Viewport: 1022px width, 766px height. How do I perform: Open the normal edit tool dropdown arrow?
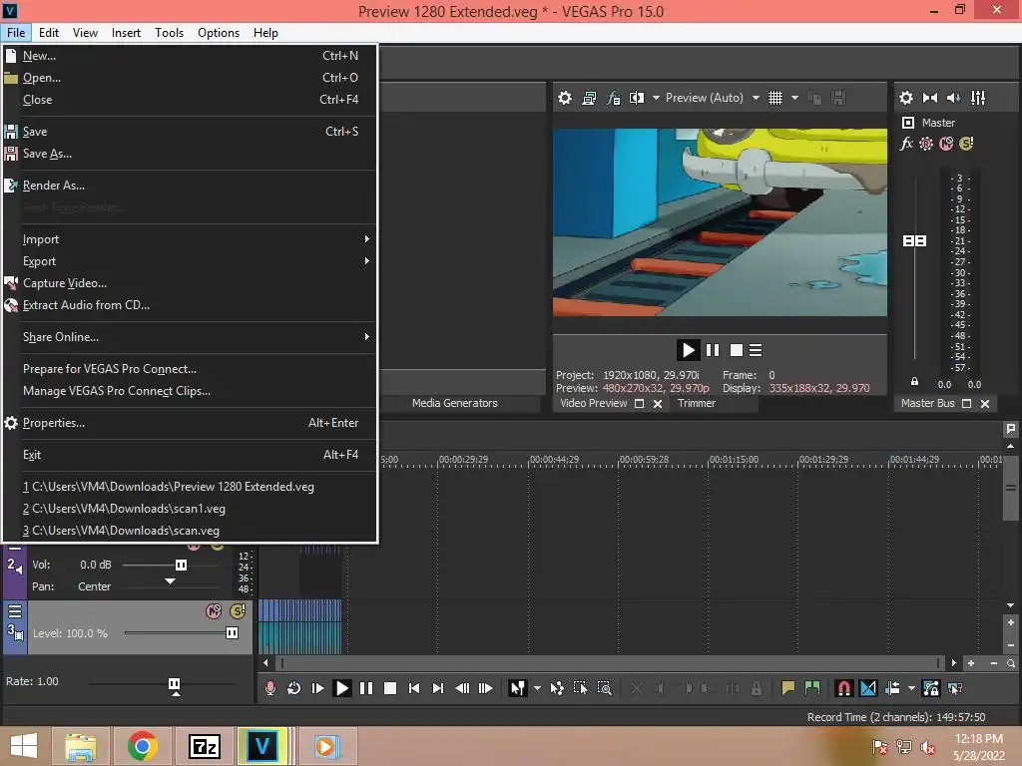click(x=537, y=688)
